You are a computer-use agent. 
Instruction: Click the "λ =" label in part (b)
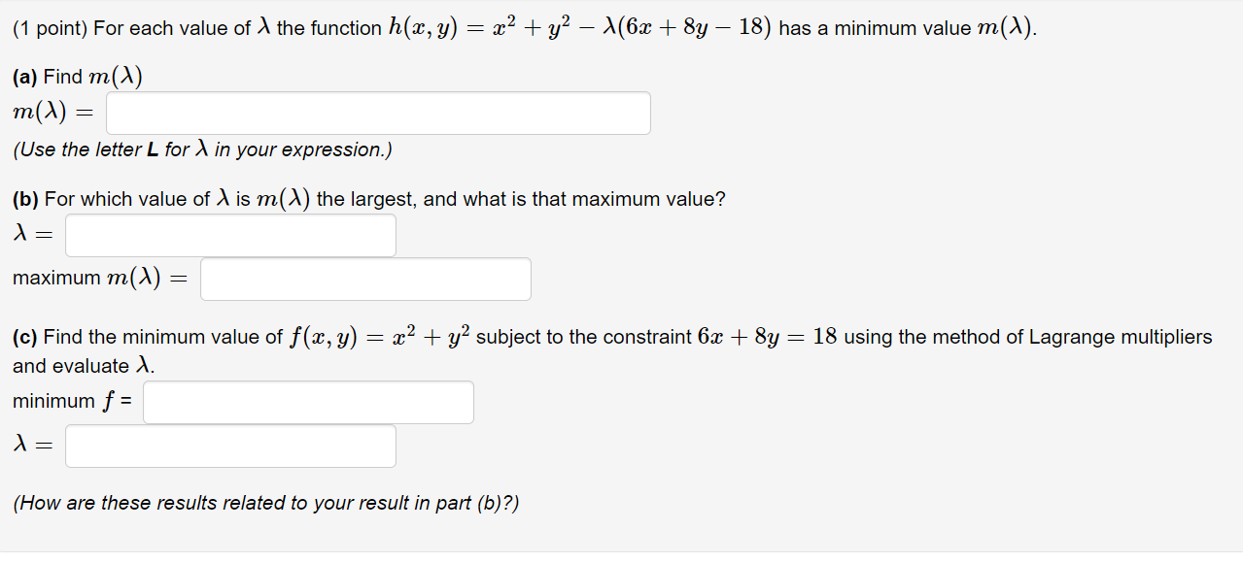pyautogui.click(x=33, y=236)
